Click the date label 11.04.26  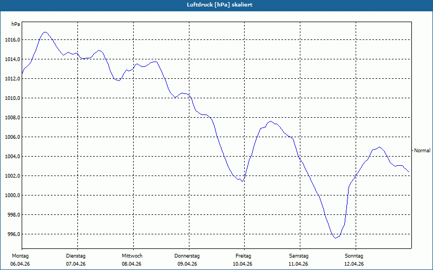pos(298,264)
